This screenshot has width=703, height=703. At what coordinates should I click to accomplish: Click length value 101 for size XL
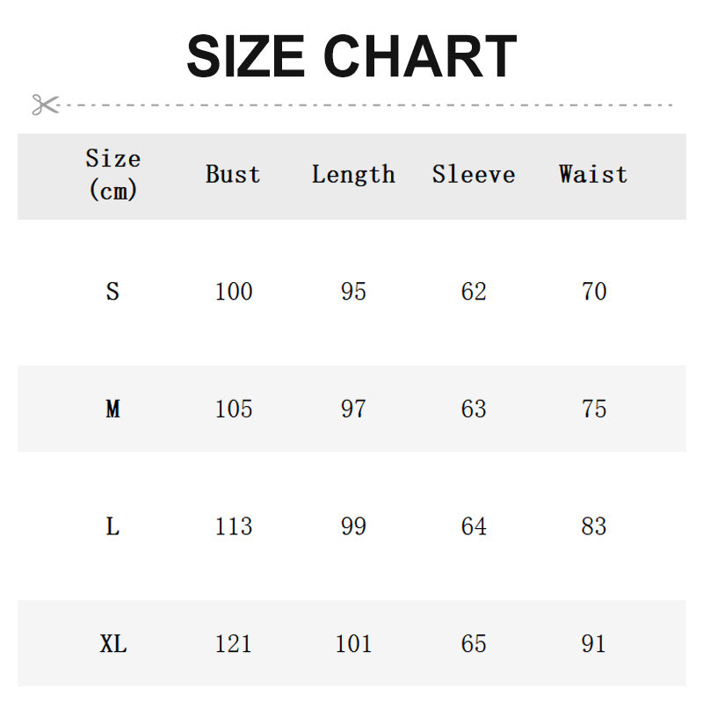[x=353, y=644]
